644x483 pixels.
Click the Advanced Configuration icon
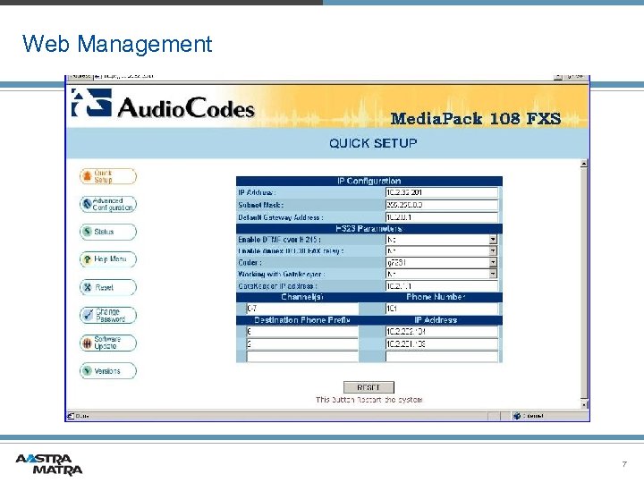pos(87,204)
